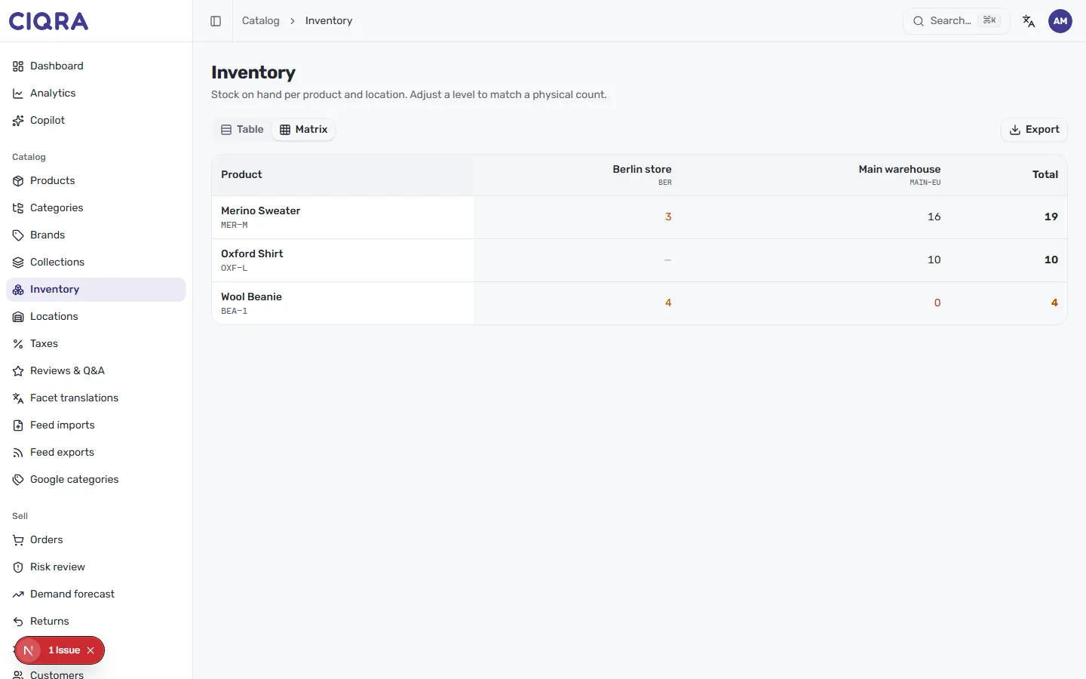This screenshot has width=1086, height=679.
Task: Adjust Merino Sweater Main warehouse 16
Action: [934, 217]
